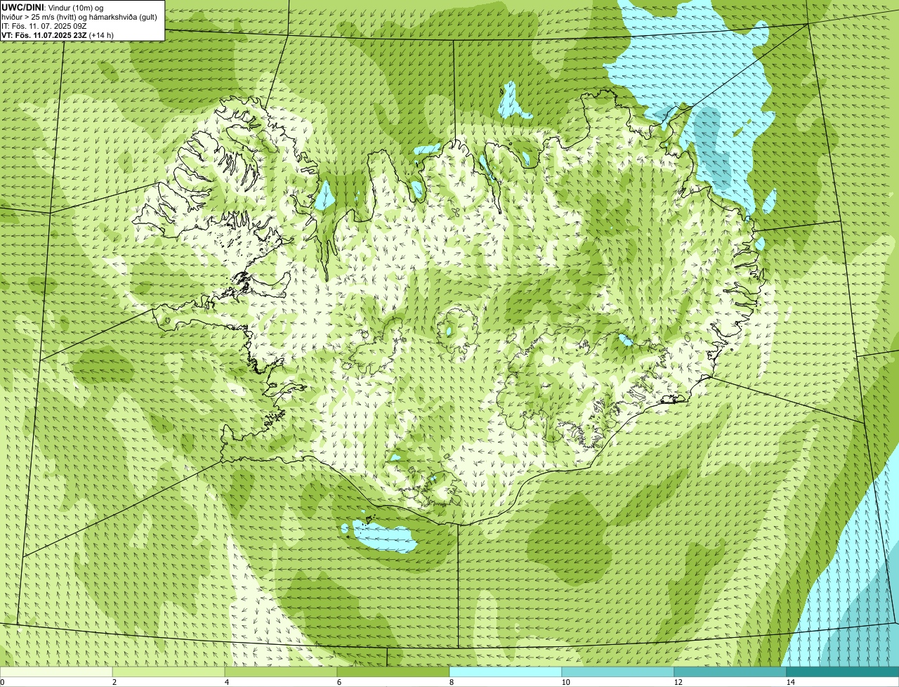Click the light green 2–4 legend color segment

click(x=169, y=672)
